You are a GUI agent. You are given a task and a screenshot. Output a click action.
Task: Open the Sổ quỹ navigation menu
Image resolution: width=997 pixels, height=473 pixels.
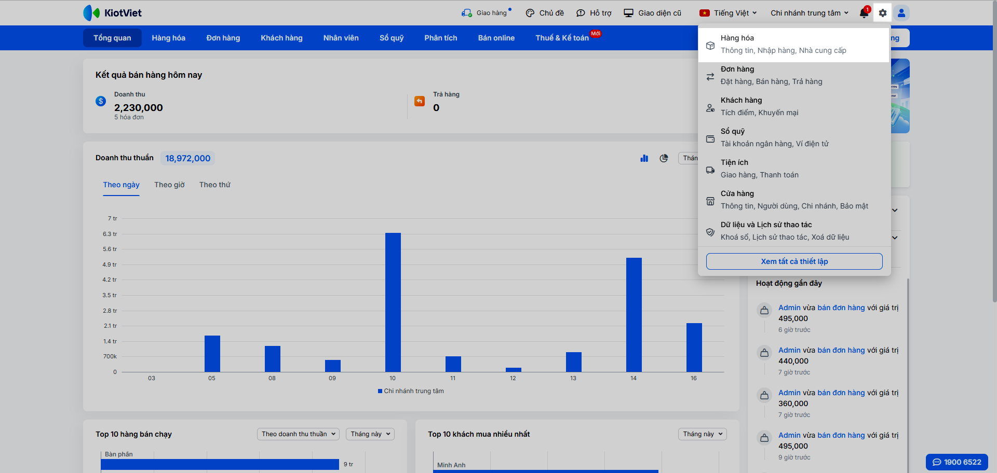click(392, 38)
